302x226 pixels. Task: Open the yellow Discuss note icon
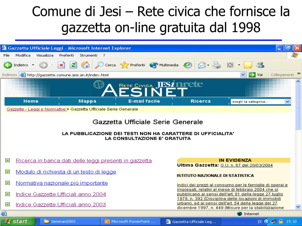(x=248, y=65)
